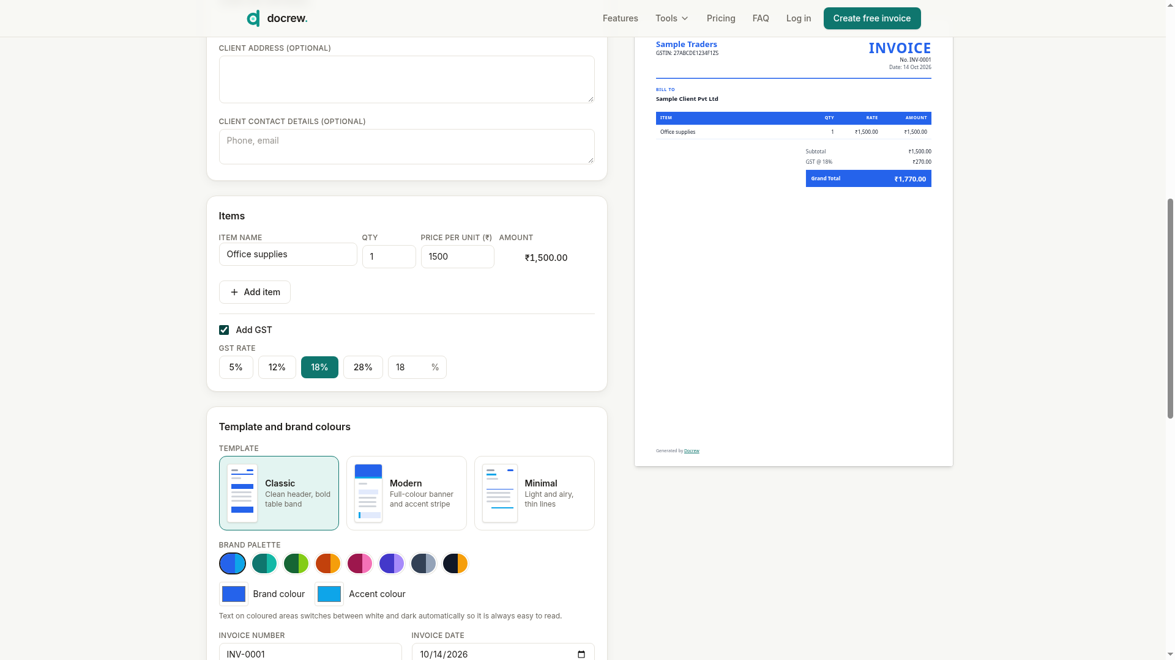Click the Log in link
This screenshot has height=660, width=1175.
click(x=799, y=18)
